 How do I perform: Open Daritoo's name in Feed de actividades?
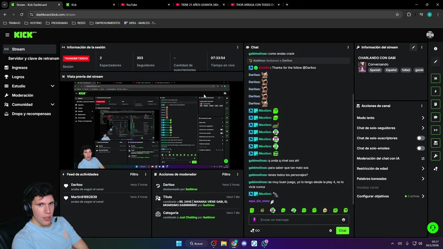77,185
